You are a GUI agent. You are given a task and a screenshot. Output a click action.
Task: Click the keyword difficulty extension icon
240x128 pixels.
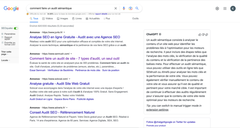point(28,14)
